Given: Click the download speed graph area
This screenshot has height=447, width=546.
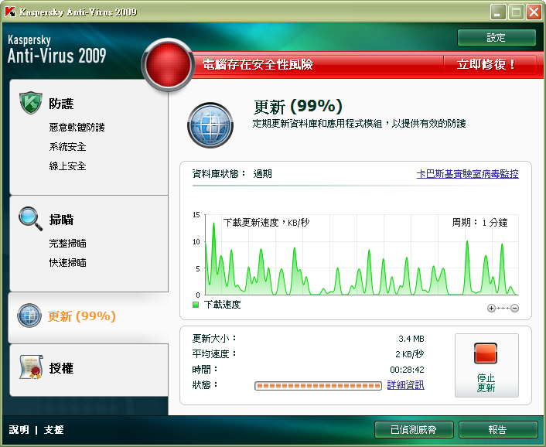Looking at the screenshot, I should click(x=362, y=255).
